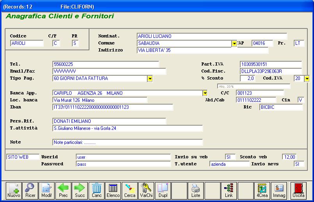This screenshot has width=314, height=202.
Task: Click the Invio su web field SI
Action: 230,157
